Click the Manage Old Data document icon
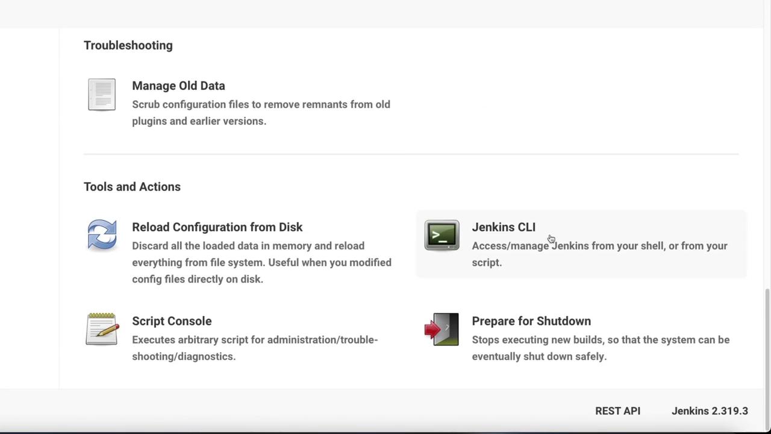The image size is (771, 434). (x=102, y=95)
